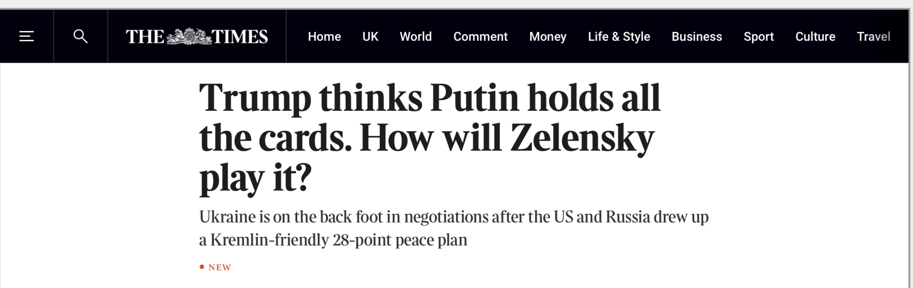Select World in the navigation bar
The height and width of the screenshot is (288, 913).
pyautogui.click(x=416, y=37)
